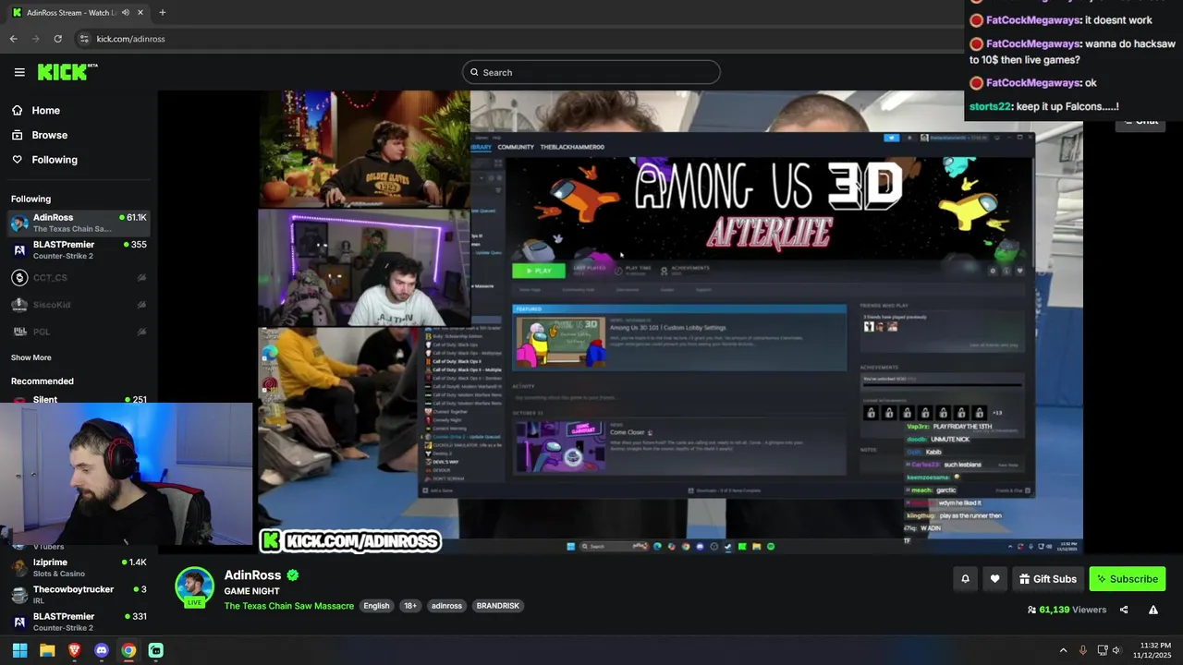The height and width of the screenshot is (665, 1183).
Task: Click AdinRoss profile avatar with LIVE badge
Action: (195, 587)
